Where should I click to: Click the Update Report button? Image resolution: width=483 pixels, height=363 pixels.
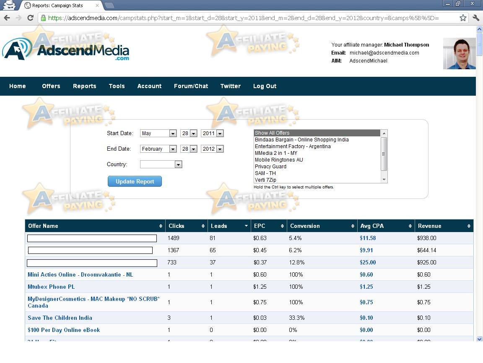tap(135, 181)
